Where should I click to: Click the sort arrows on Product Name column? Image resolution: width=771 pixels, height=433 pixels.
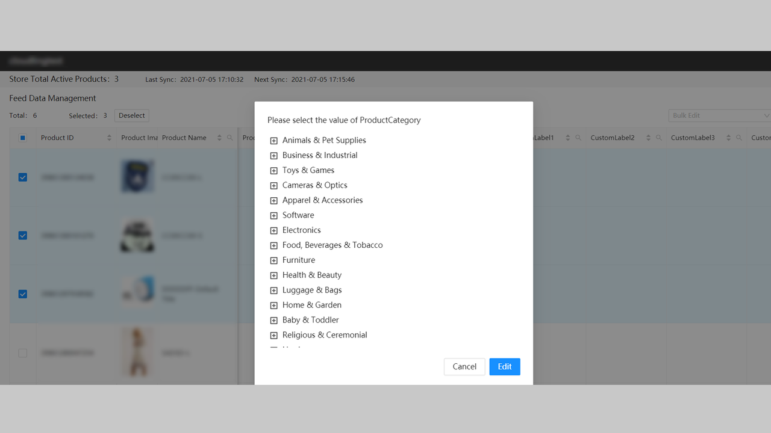pos(219,137)
